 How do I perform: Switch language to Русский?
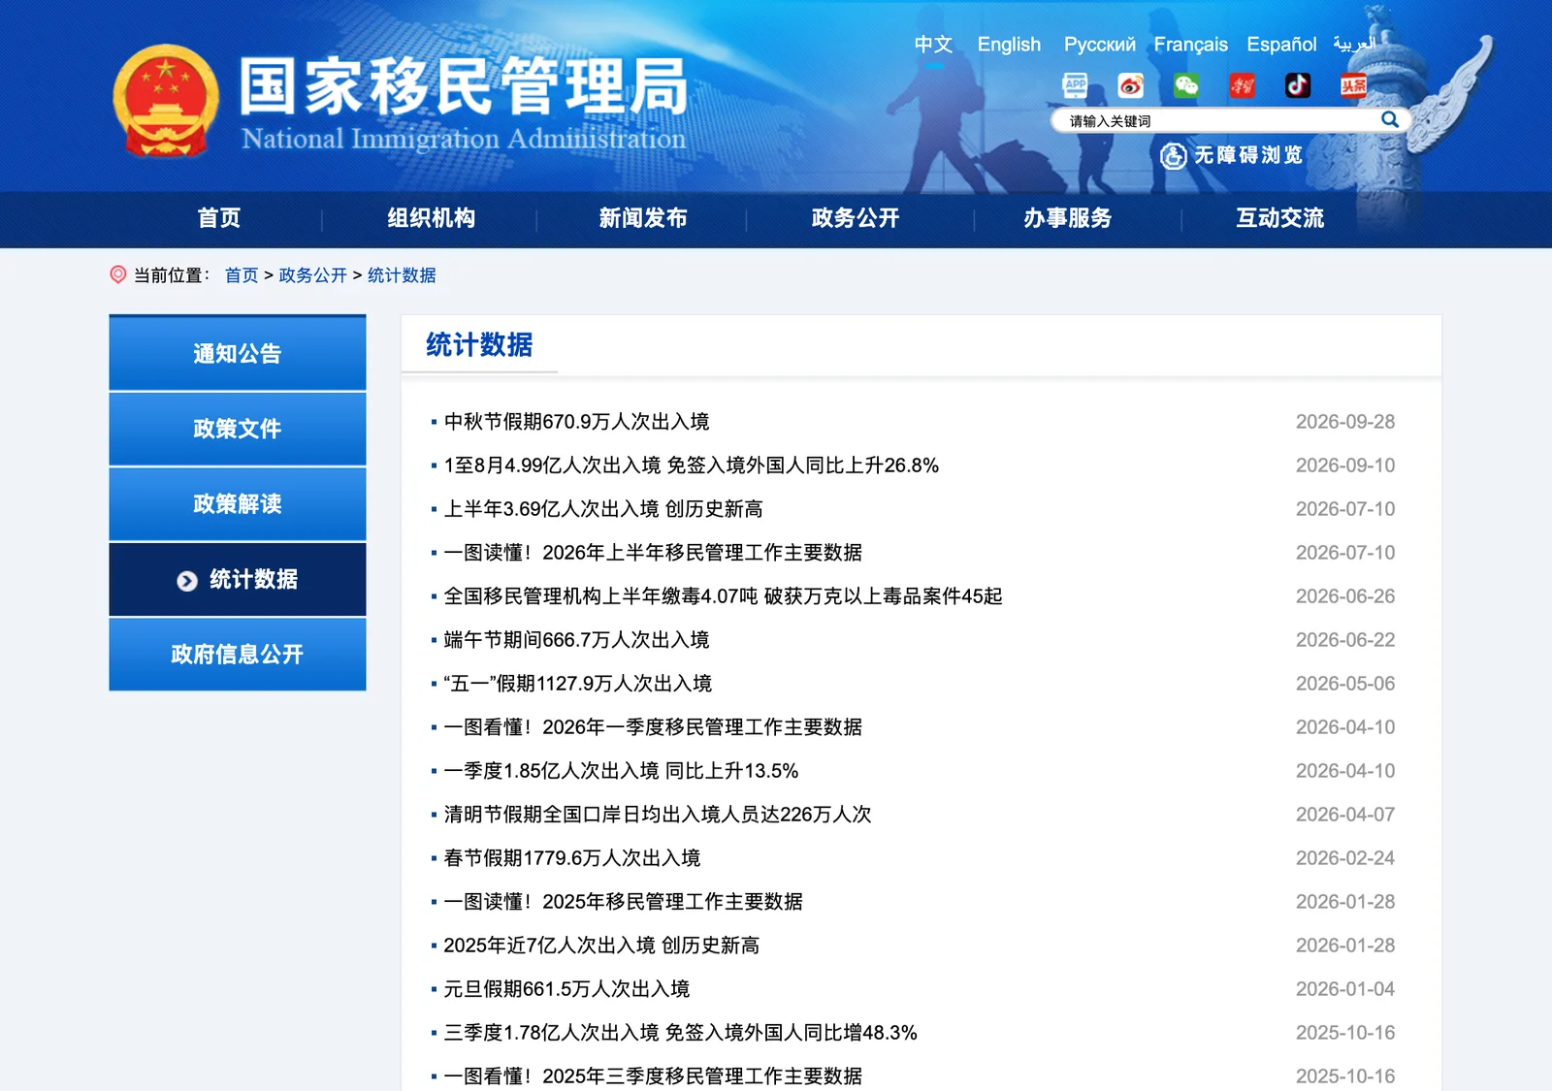[x=1099, y=45]
